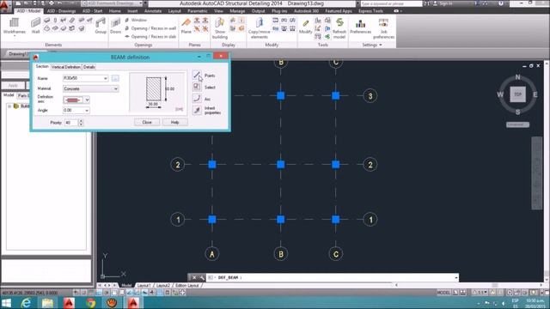This screenshot has height=309, width=550.
Task: Run Refresh model
Action: [339, 27]
